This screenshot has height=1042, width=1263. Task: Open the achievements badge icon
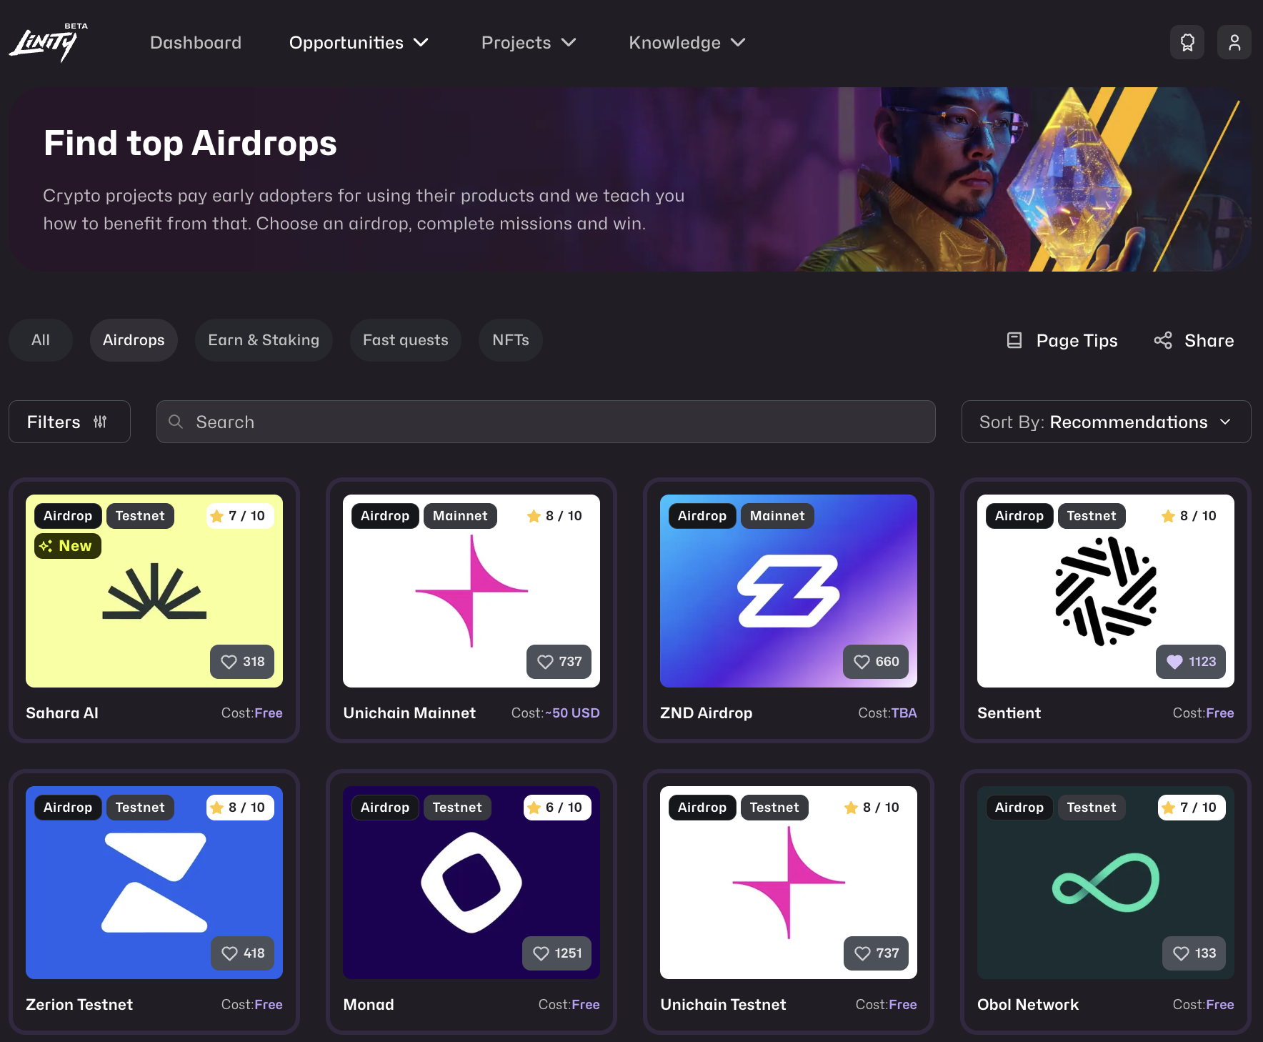(1187, 43)
